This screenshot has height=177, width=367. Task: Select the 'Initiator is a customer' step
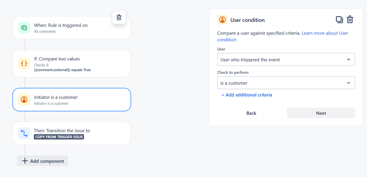point(72,100)
